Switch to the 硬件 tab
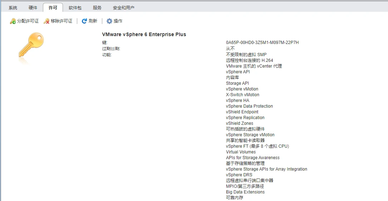The image size is (388, 201). (33, 8)
